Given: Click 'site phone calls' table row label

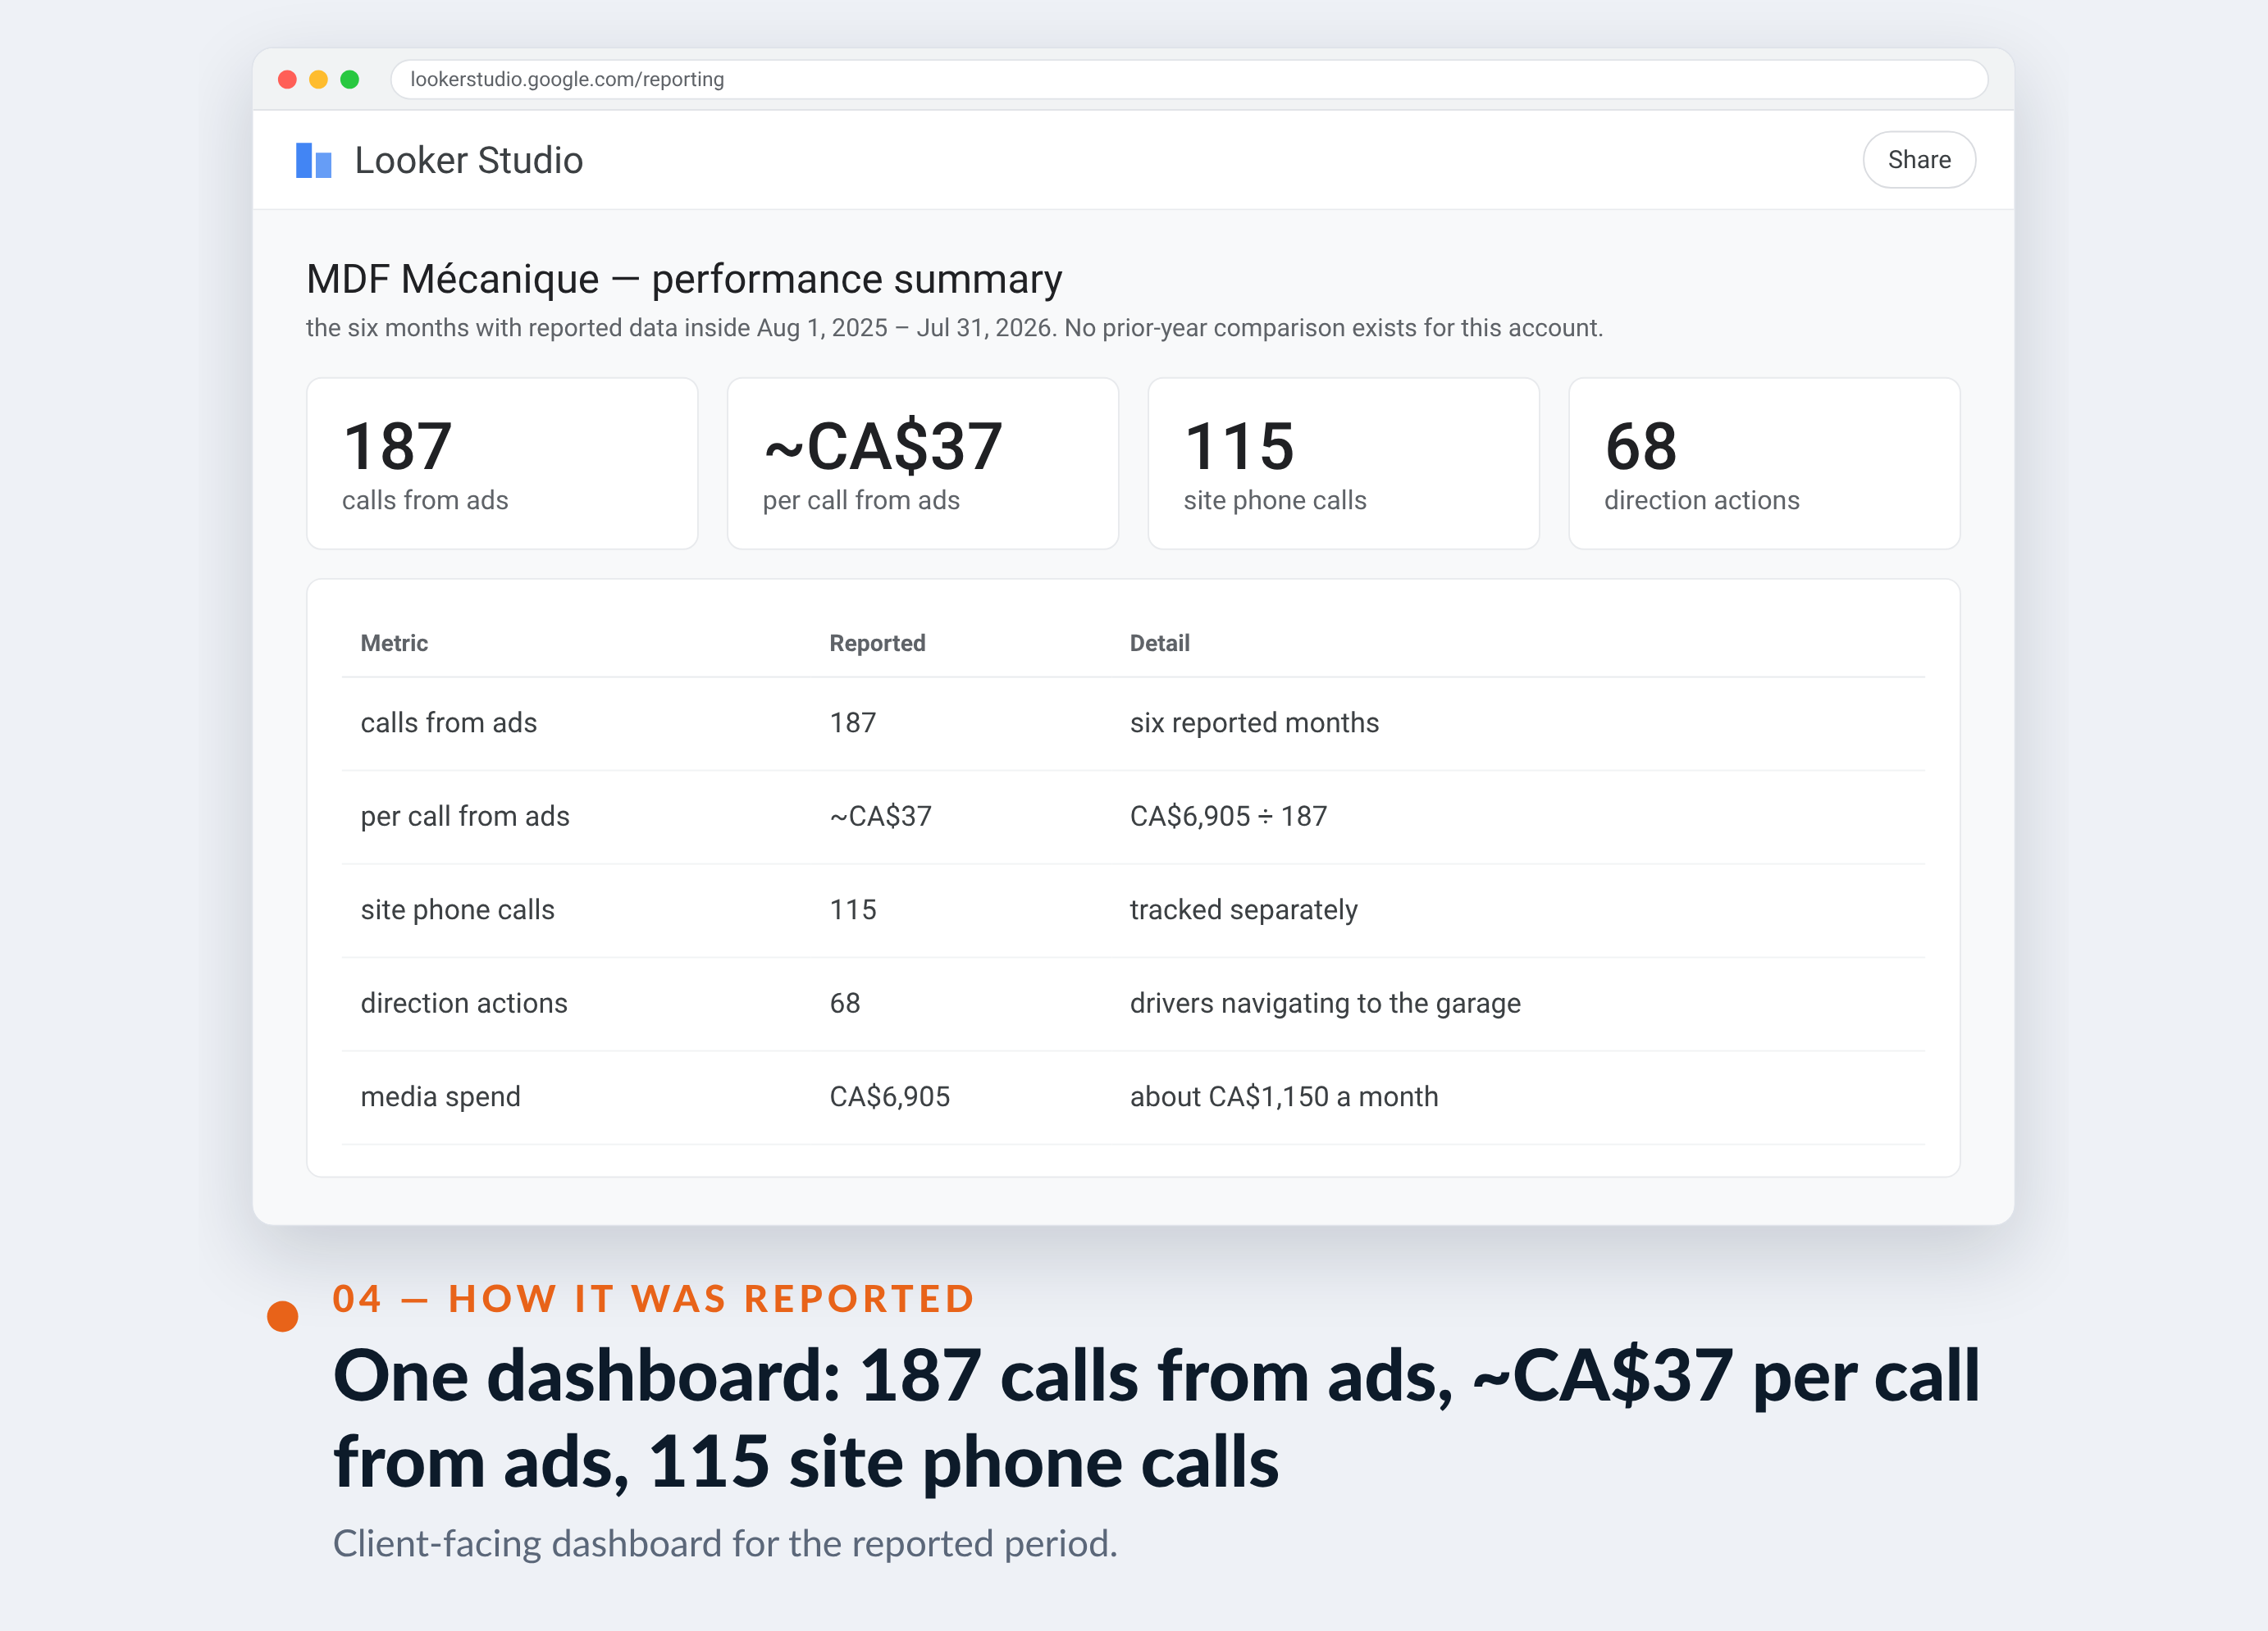Looking at the screenshot, I should 457,910.
